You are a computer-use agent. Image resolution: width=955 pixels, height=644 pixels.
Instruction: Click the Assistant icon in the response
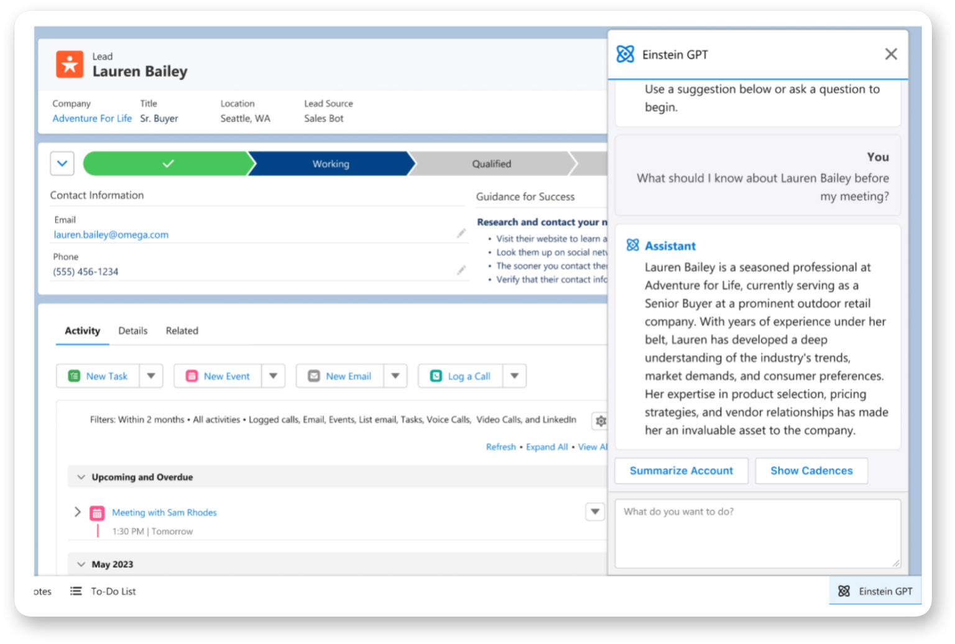coord(632,245)
